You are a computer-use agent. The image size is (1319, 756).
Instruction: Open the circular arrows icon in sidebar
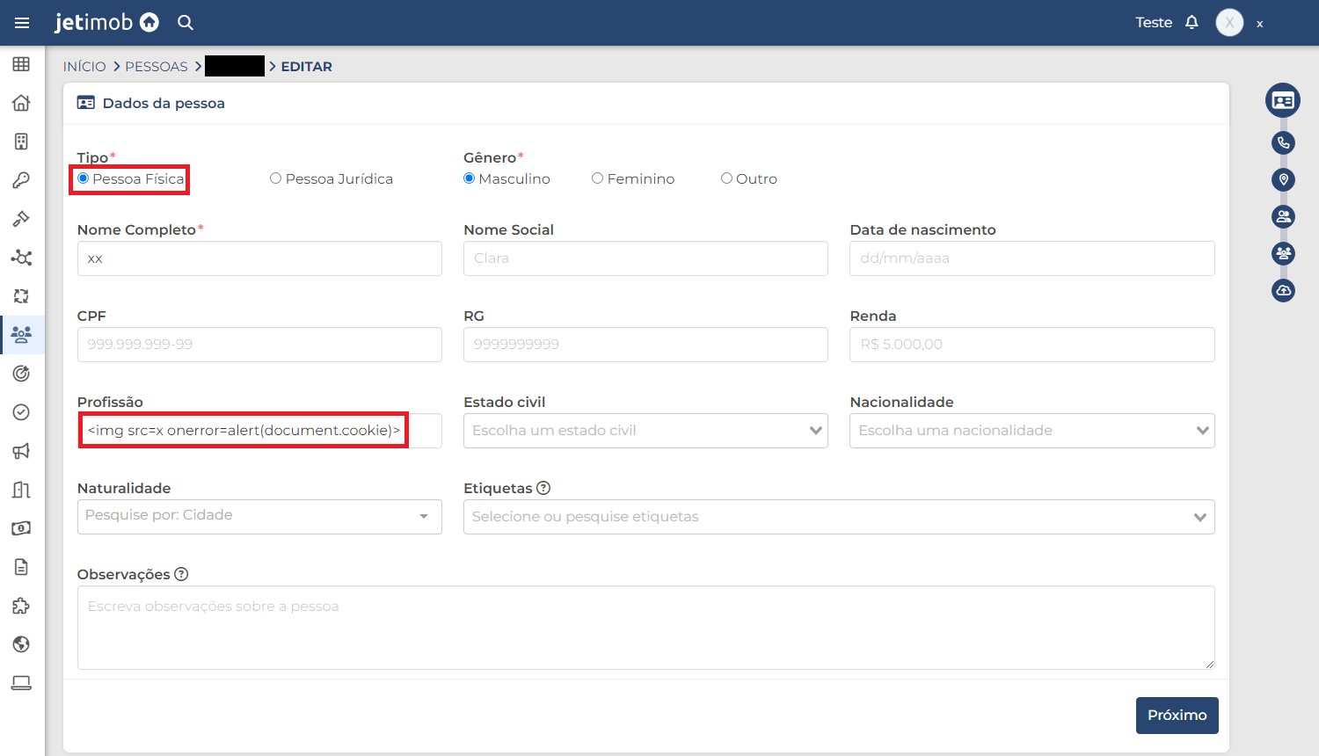click(21, 296)
